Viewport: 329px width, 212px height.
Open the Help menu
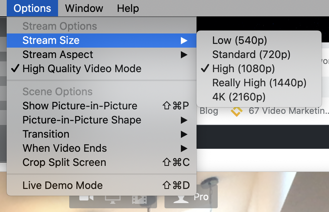tap(128, 9)
